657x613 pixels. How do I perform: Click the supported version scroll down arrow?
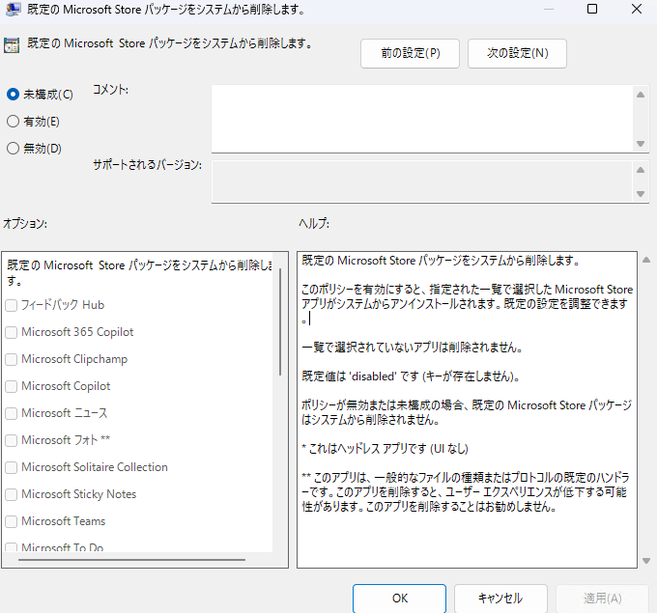click(641, 194)
